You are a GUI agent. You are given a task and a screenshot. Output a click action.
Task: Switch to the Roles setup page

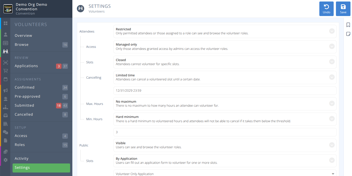[20, 145]
